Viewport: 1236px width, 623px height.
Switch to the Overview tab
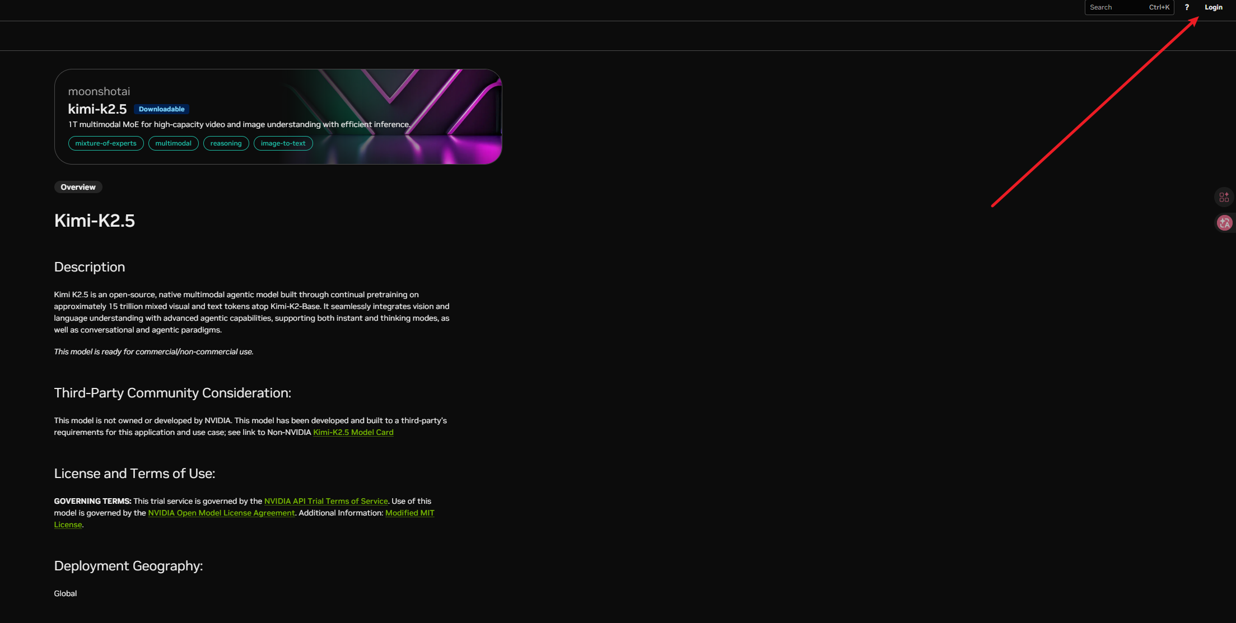click(x=78, y=187)
